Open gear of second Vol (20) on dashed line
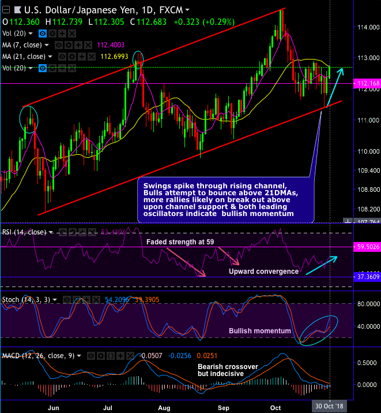Screen dimensions: 381x413 click(52, 68)
